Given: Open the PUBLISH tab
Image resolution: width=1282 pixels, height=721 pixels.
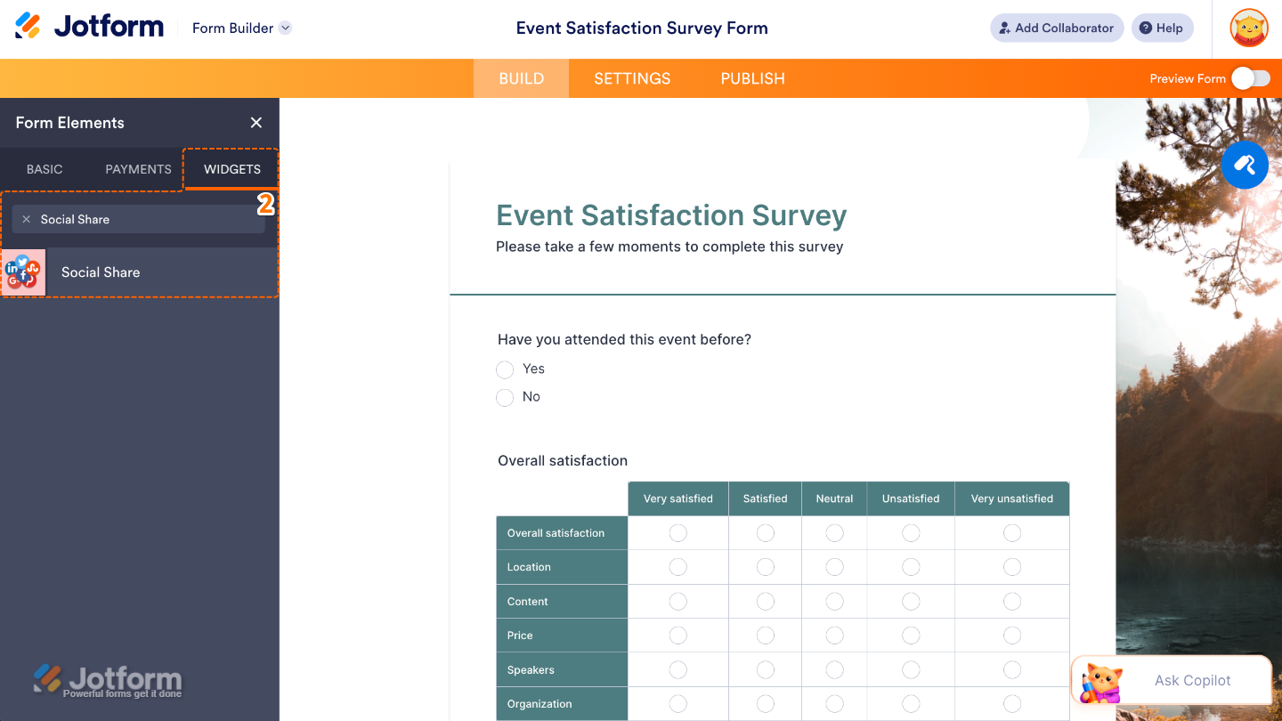Looking at the screenshot, I should point(753,78).
